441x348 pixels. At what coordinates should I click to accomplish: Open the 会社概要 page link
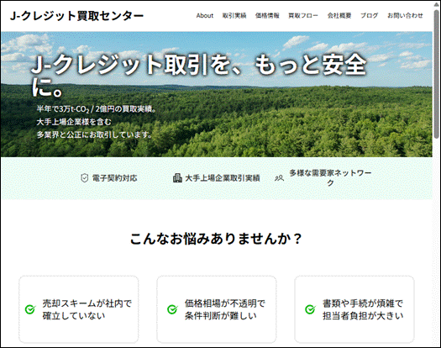tap(339, 16)
